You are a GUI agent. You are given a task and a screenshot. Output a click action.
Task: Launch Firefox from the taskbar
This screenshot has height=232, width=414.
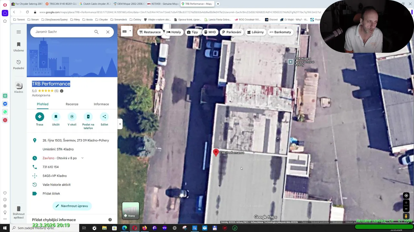144,228
